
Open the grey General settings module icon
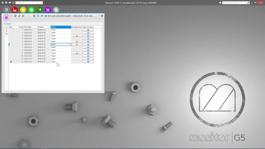click(x=56, y=10)
